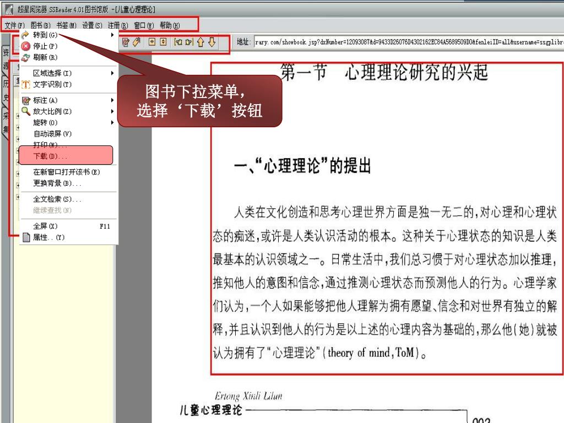
Task: Click the forward hand-pointer toolbar icon
Action: click(x=189, y=42)
